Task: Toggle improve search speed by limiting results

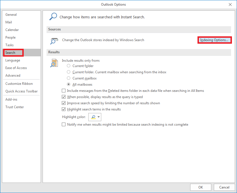Action: pos(64,103)
